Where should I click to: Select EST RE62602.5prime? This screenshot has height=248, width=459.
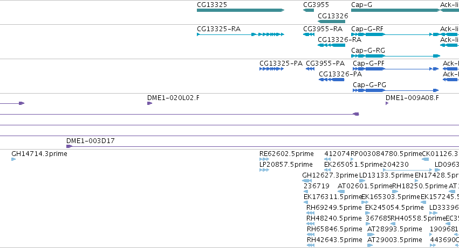point(264,159)
